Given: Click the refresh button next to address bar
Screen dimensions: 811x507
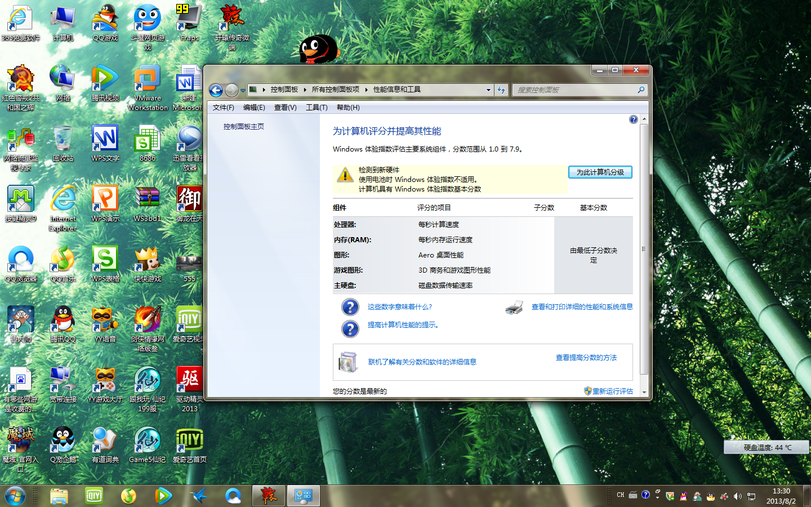Looking at the screenshot, I should tap(501, 90).
